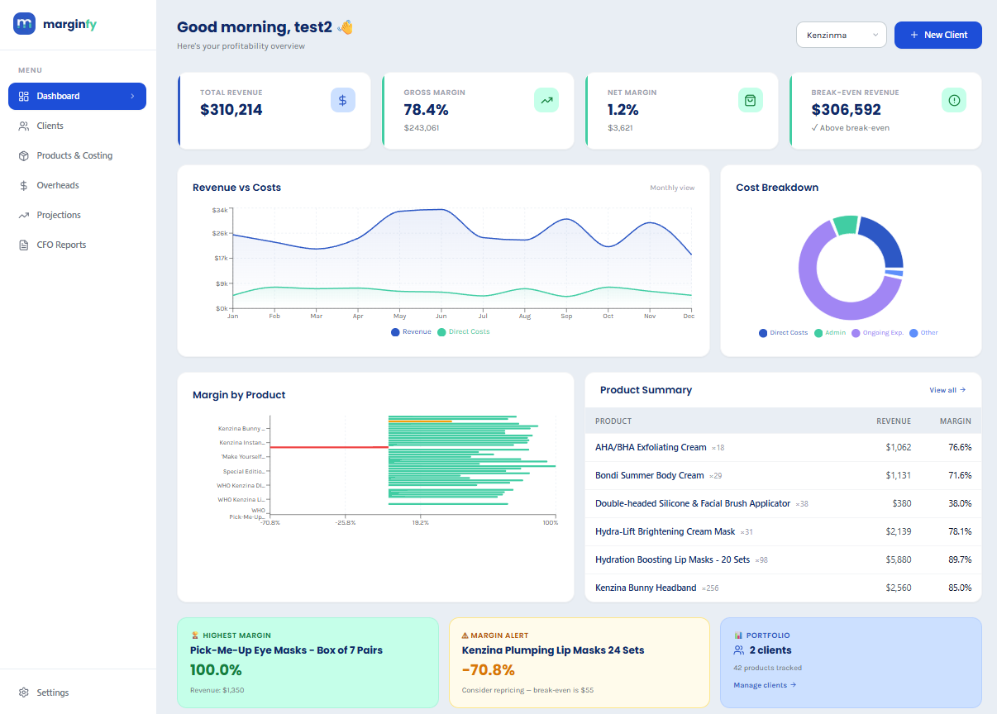Image resolution: width=997 pixels, height=714 pixels.
Task: Open Settings at sidebar bottom
Action: pos(77,693)
